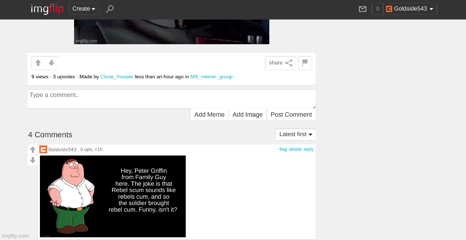Open the Latest first sort dropdown
Viewport: 466px width, 240px height.
(295, 134)
